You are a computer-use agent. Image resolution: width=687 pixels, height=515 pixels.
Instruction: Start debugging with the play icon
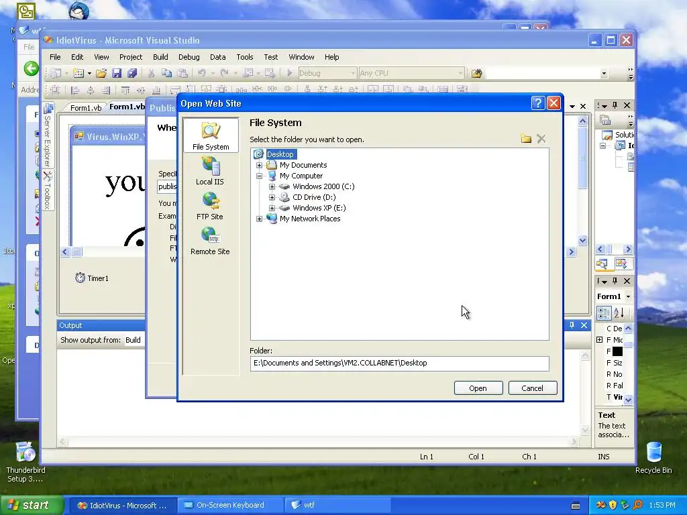click(x=289, y=73)
